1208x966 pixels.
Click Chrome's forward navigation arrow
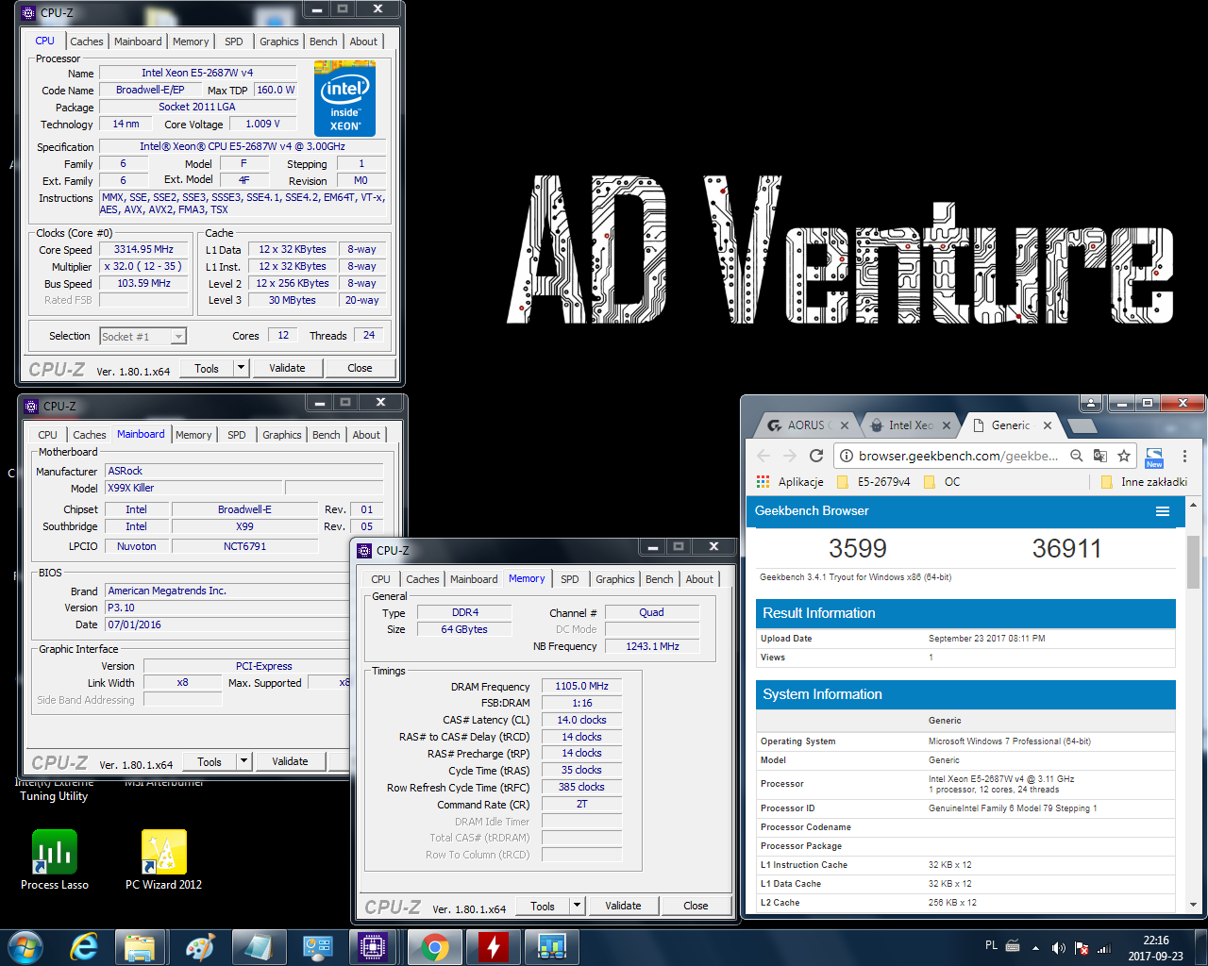790,456
